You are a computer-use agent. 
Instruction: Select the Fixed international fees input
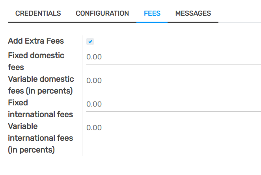173,104
